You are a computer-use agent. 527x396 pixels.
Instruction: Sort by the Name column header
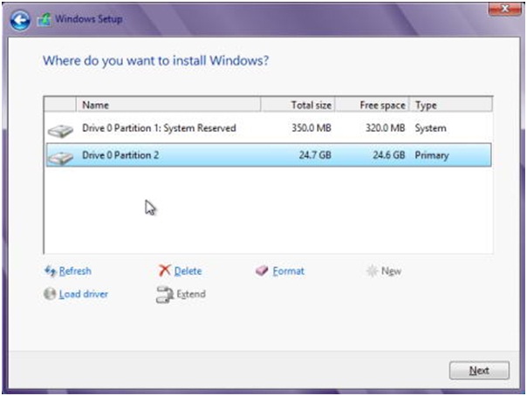pyautogui.click(x=168, y=106)
